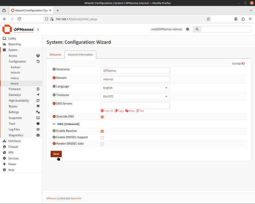Collapse the DNS [Unbound] section
Screen dimensions: 255x204
coord(54,124)
